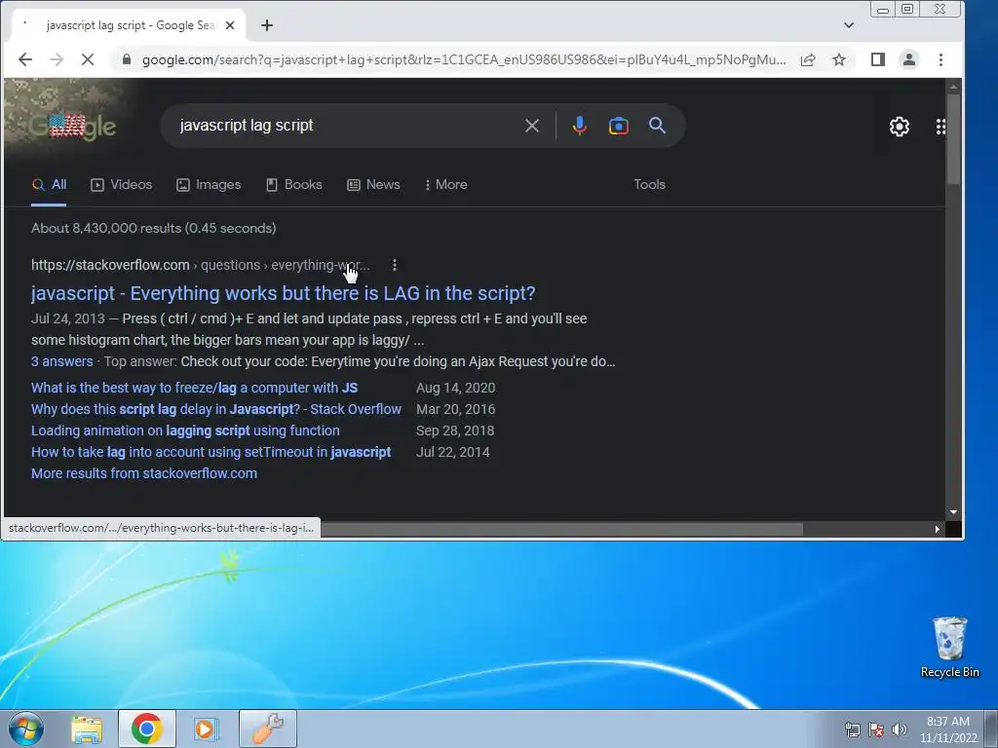The image size is (998, 748).
Task: Open Chrome side panel
Action: coord(878,59)
